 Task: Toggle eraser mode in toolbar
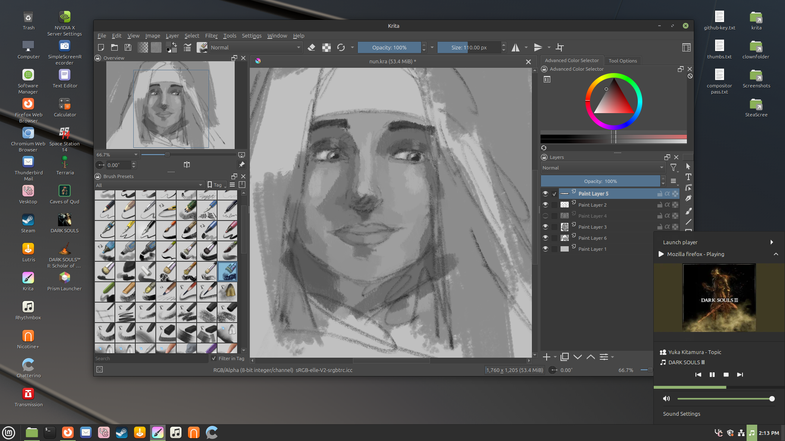point(312,47)
